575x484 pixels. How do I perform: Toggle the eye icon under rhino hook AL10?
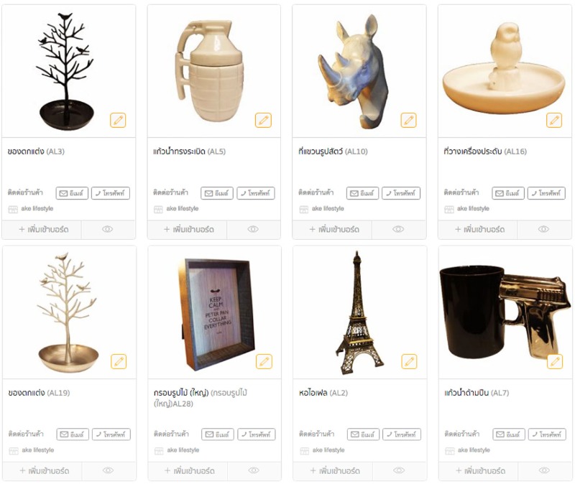pyautogui.click(x=398, y=229)
